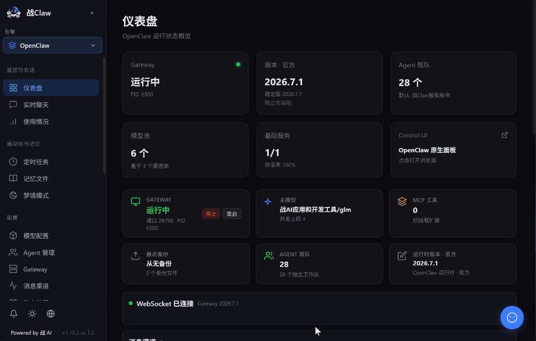Click the OpenClaw stacked layers icon
This screenshot has height=341, width=536.
(x=12, y=46)
